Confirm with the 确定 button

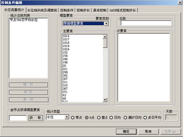pyautogui.click(x=126, y=131)
